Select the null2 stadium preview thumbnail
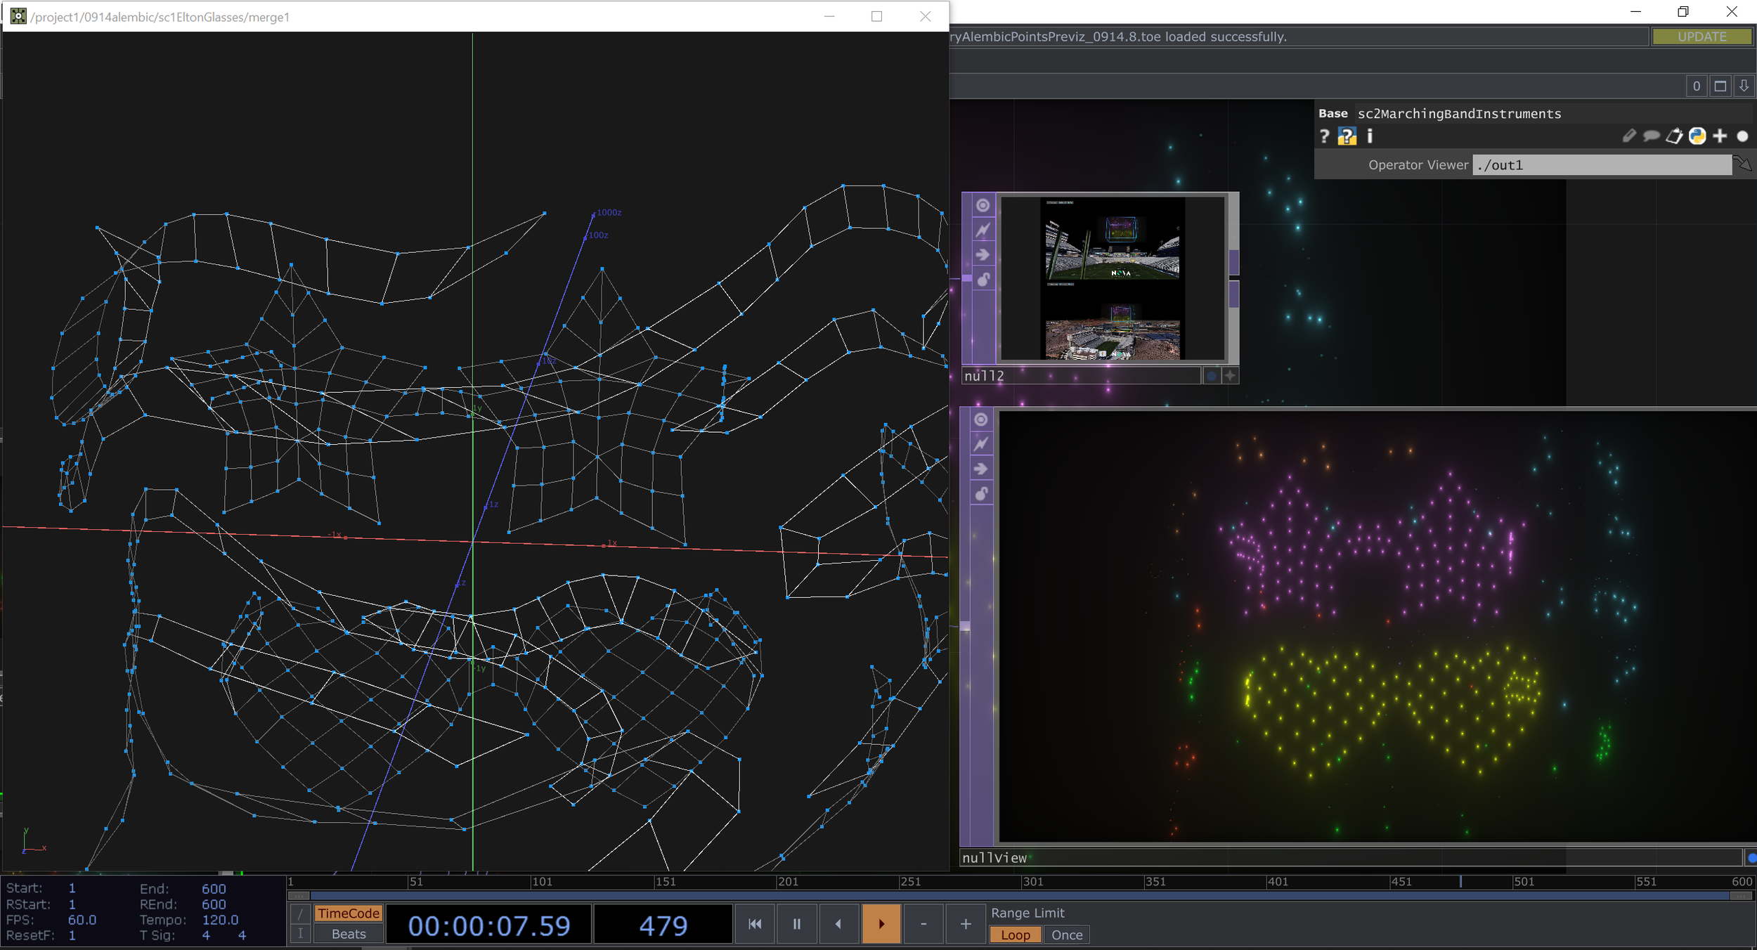The image size is (1757, 950). coord(1113,278)
